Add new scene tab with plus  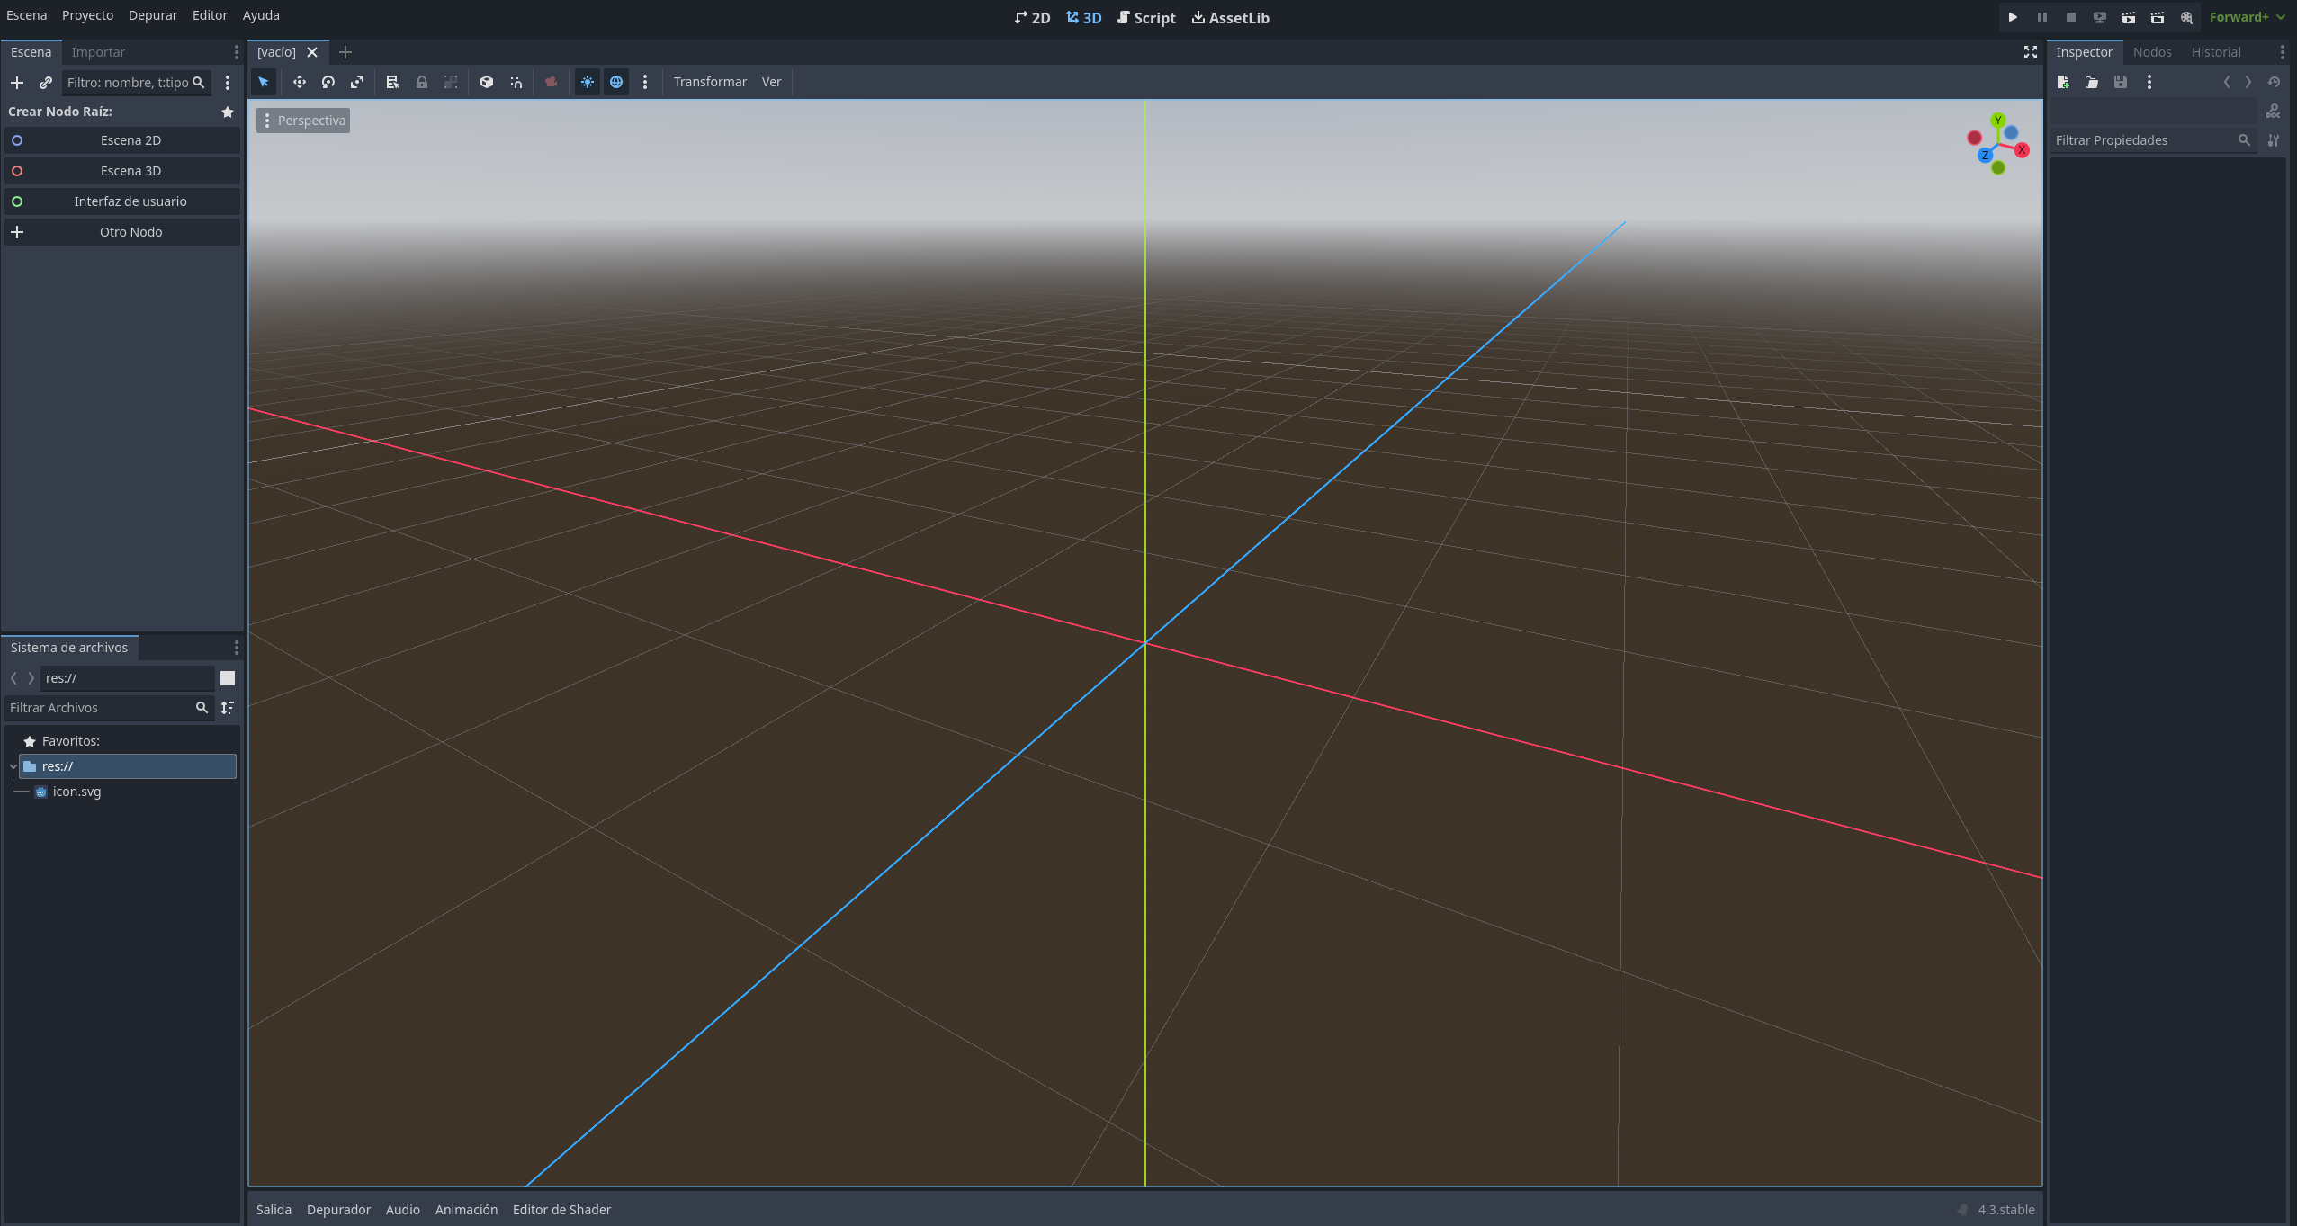click(345, 52)
